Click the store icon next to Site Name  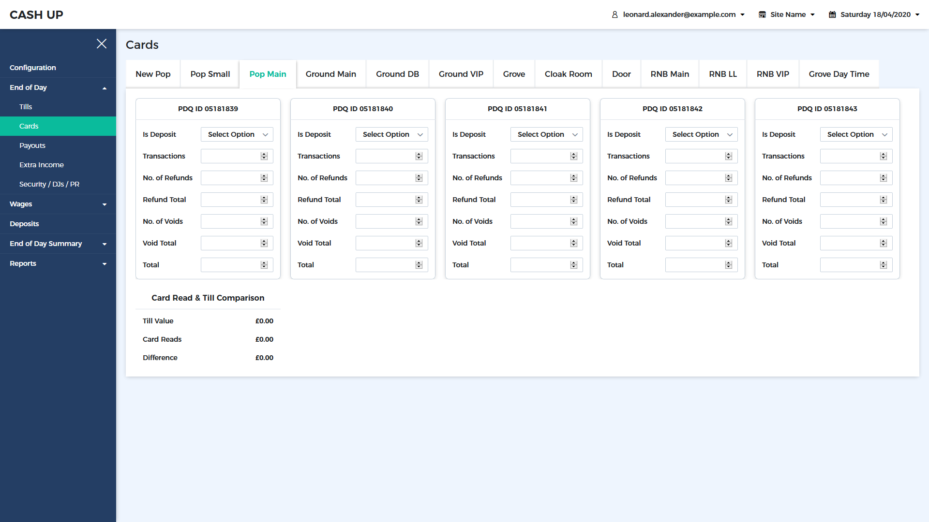[762, 14]
